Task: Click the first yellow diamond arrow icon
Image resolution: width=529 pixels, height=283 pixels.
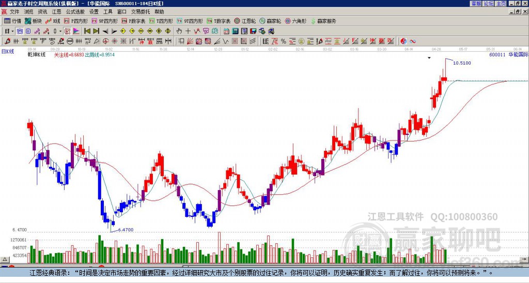Action: coord(123,32)
